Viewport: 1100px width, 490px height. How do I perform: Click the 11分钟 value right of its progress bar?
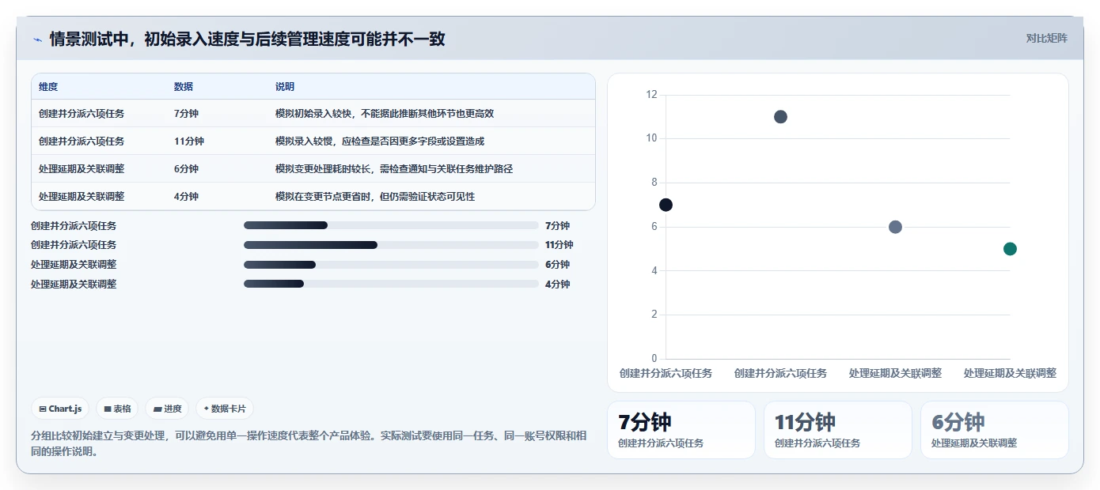coord(559,245)
